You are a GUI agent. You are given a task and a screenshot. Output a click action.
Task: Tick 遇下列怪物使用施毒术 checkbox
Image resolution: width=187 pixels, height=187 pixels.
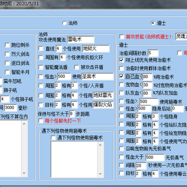point(53,138)
